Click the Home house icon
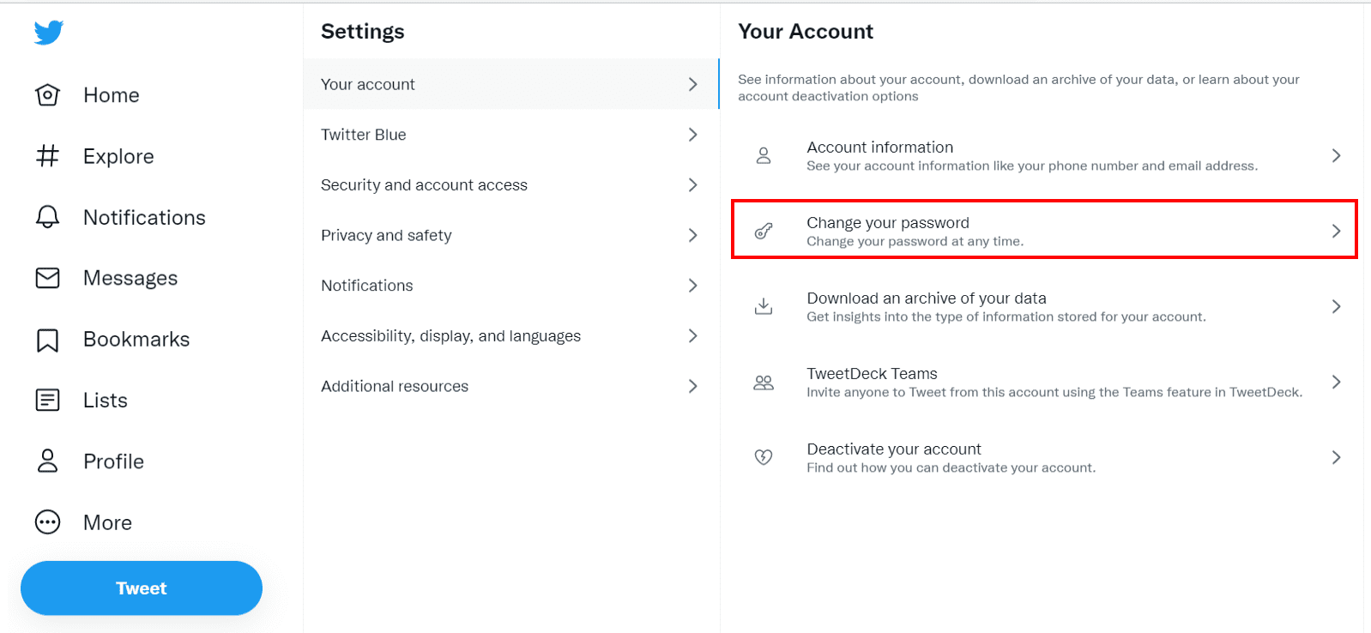Screen dimensions: 1371x633 [48, 95]
